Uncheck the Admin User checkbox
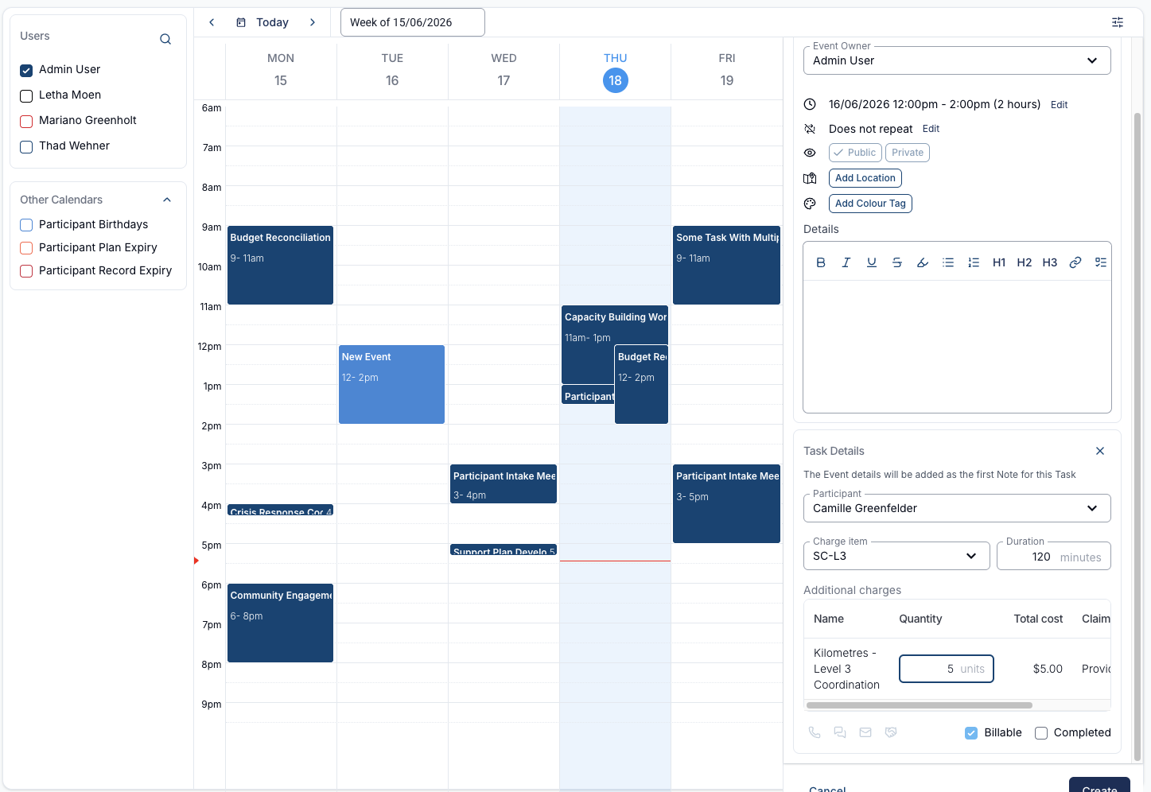1151x792 pixels. coord(26,70)
